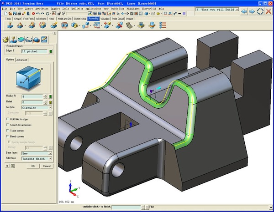Open the Fillet face Tangent Match dropdown
Image resolution: width=274 pixels, height=212 pixels.
coord(37,159)
